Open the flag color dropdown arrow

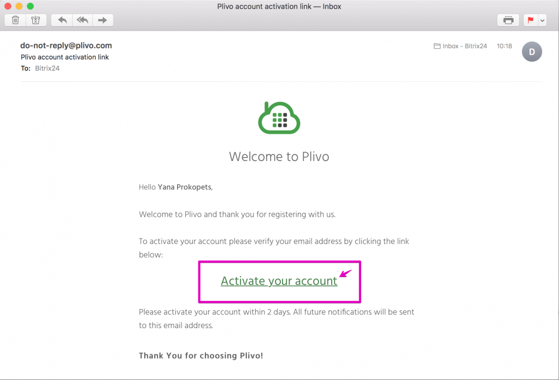pos(542,20)
